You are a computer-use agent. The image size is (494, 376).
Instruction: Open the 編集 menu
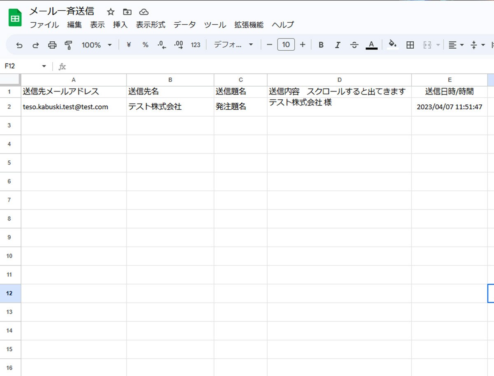coord(75,25)
